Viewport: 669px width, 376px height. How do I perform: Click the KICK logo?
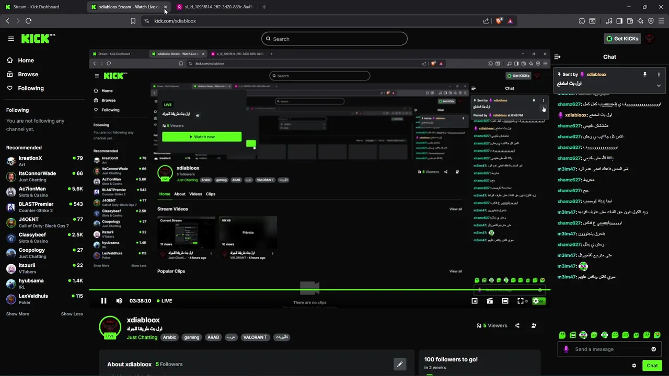(38, 39)
